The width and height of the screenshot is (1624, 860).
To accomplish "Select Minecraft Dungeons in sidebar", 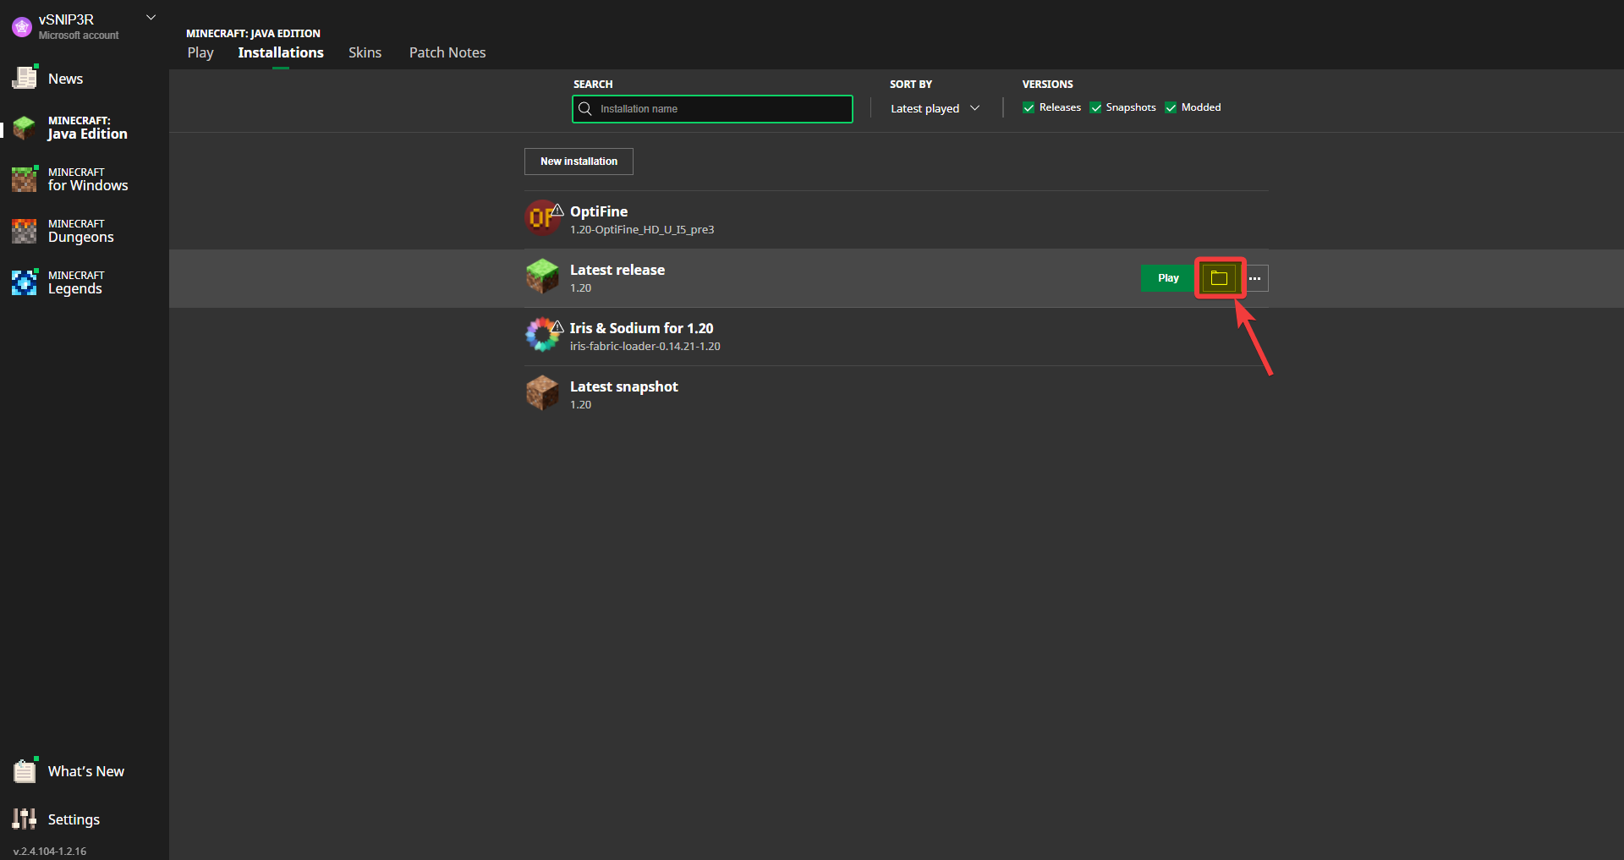I will 80,231.
